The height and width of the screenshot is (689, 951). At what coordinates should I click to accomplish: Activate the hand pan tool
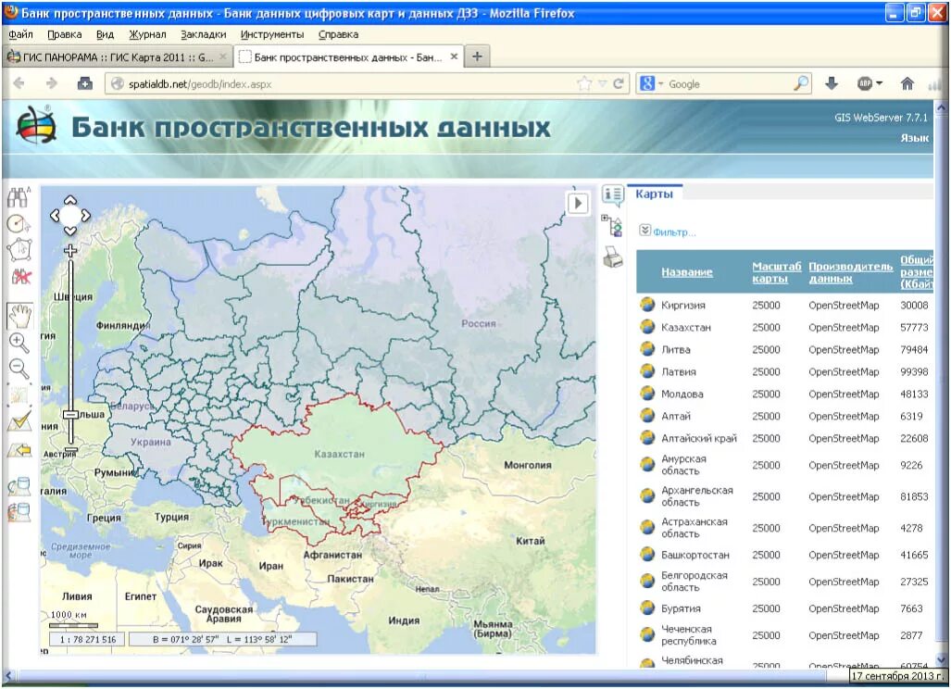pos(20,316)
